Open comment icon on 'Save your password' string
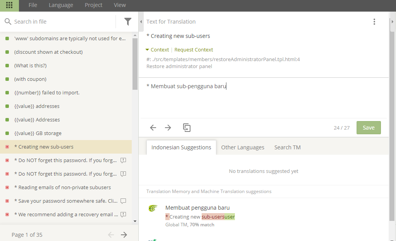Screen dimensions: 396x241 123,201
